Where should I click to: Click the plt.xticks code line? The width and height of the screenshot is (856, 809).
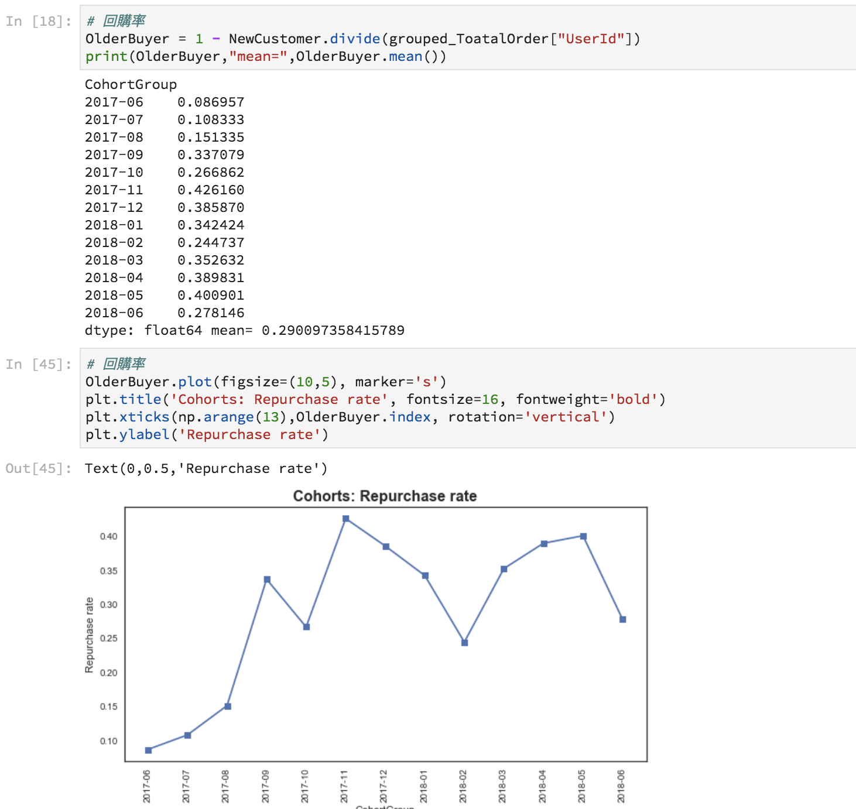(350, 417)
